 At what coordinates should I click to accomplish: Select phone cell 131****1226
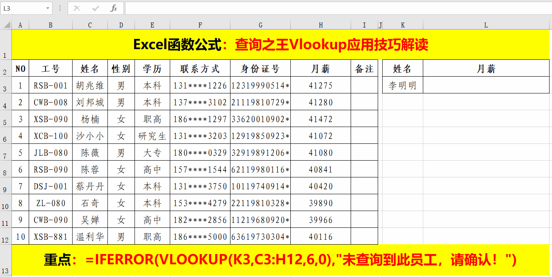pos(200,85)
